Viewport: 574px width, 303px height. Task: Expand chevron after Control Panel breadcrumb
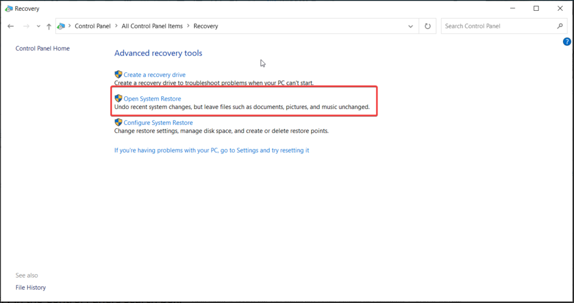pyautogui.click(x=116, y=26)
